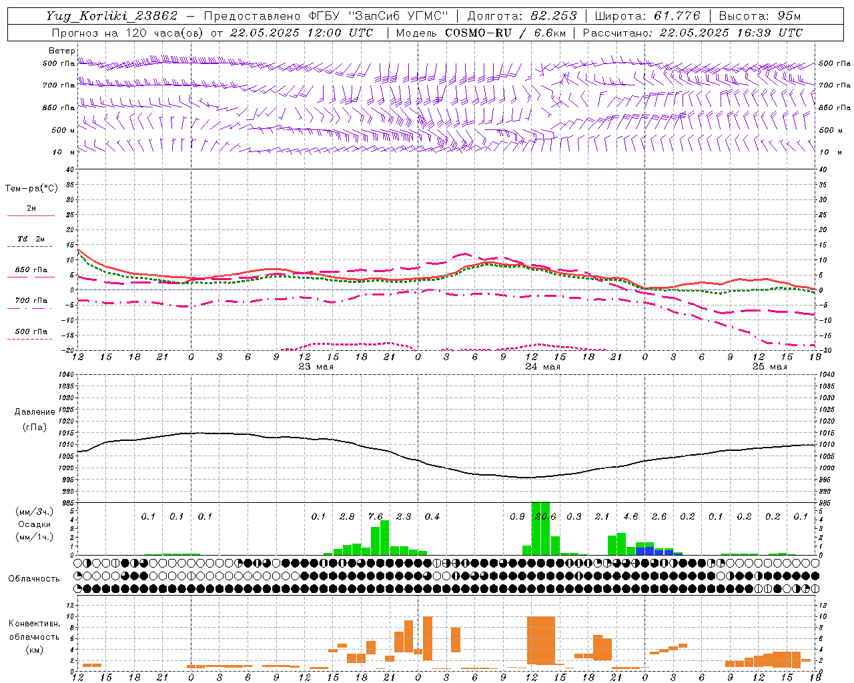
Task: Click the solid red 2м legend line
Action: tap(31, 215)
